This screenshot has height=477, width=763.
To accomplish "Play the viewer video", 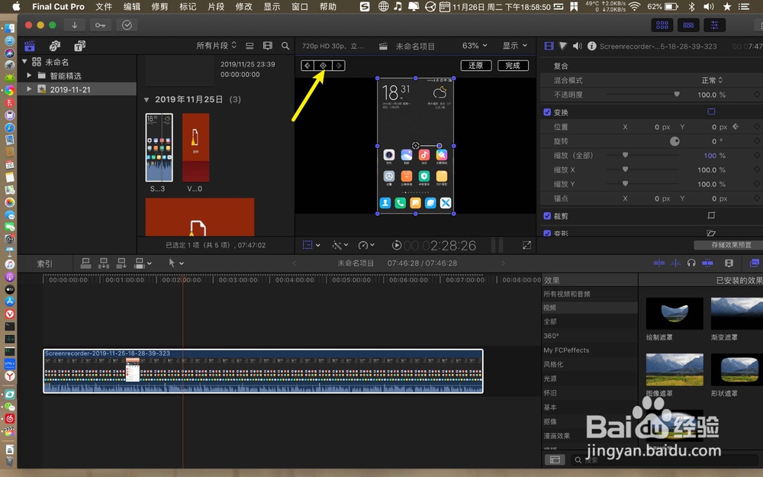I will tap(397, 245).
